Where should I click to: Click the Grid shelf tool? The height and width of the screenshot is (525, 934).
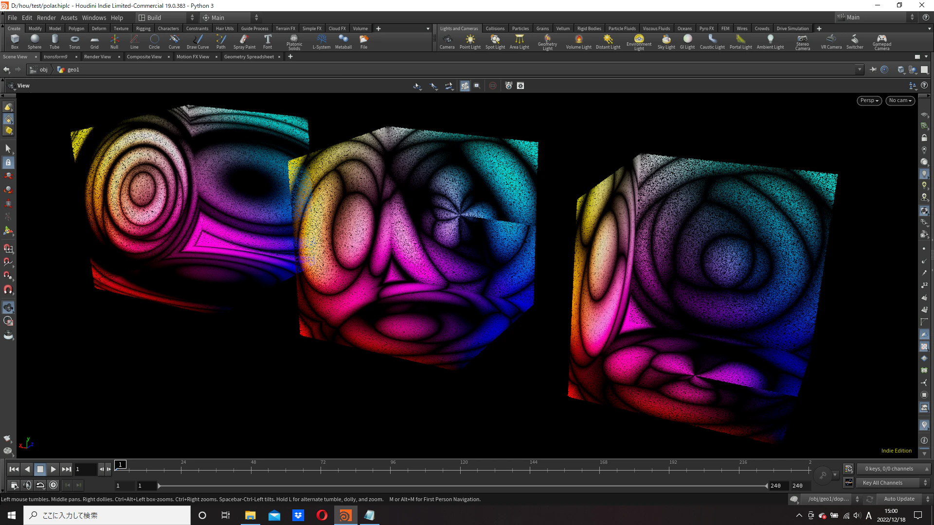pyautogui.click(x=94, y=42)
